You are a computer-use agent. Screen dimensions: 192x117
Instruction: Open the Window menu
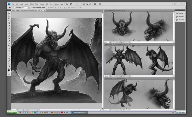coord(56,4)
